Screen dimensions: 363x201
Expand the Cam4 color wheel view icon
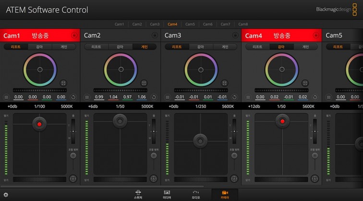point(305,83)
